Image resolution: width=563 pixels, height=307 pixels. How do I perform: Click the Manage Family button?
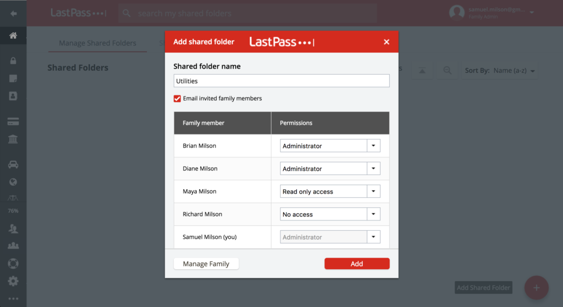pos(206,264)
